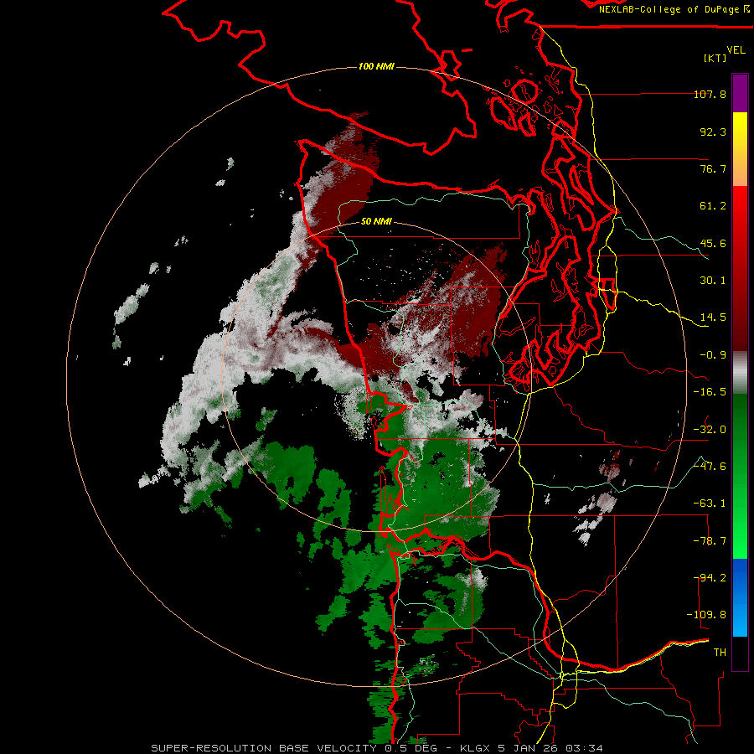Click the VEL legend title
The height and width of the screenshot is (754, 754).
pyautogui.click(x=736, y=50)
